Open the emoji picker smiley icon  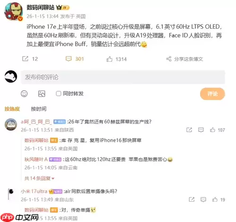(x=24, y=94)
